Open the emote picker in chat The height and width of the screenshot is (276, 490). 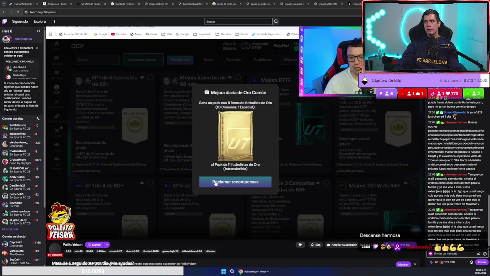pyautogui.click(x=485, y=254)
